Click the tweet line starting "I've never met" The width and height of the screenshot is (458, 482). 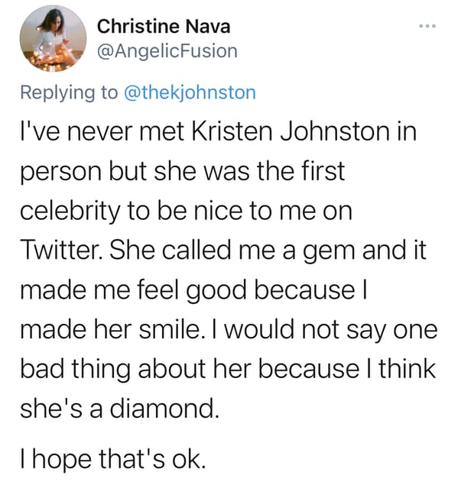pos(219,132)
